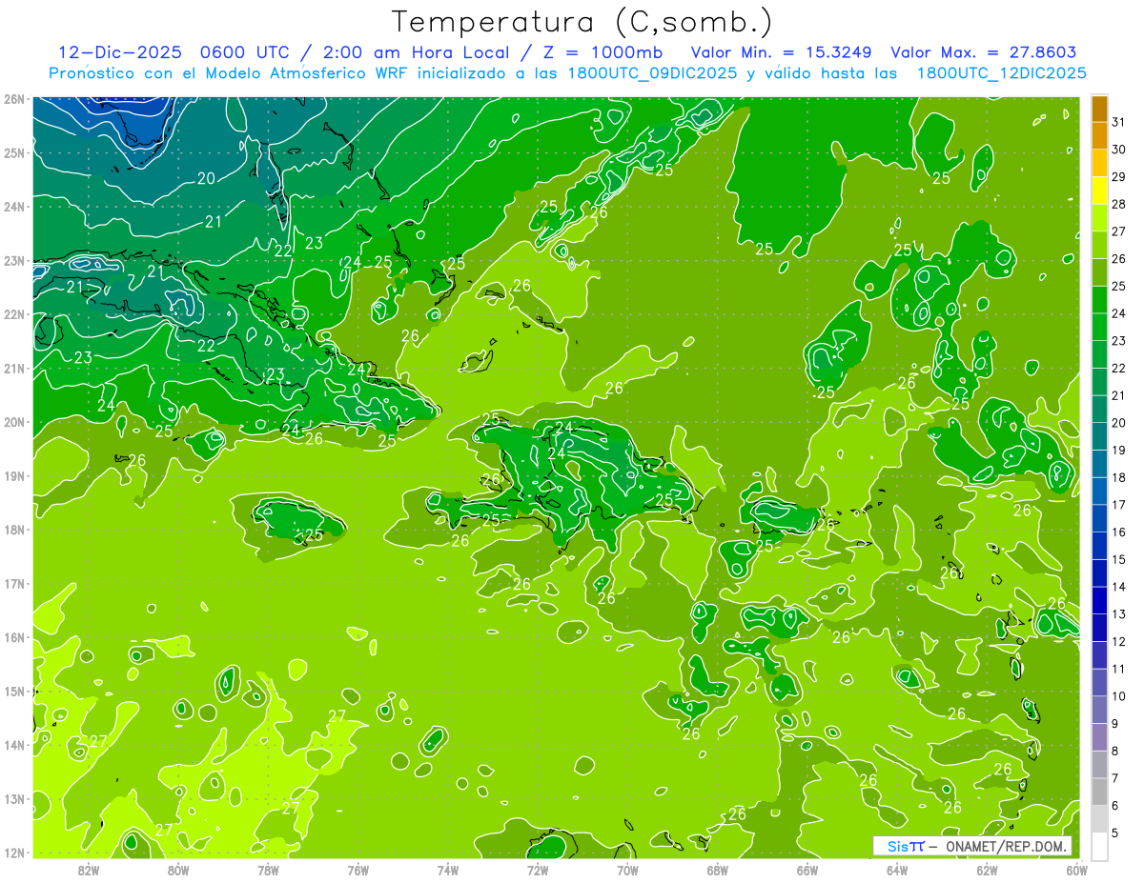The height and width of the screenshot is (883, 1144).
Task: Click the white colorbar segment below 5
Action: [1099, 846]
